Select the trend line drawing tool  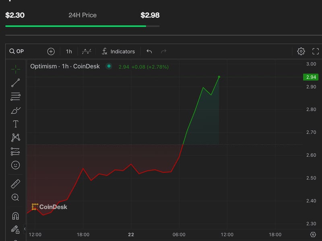coord(16,83)
